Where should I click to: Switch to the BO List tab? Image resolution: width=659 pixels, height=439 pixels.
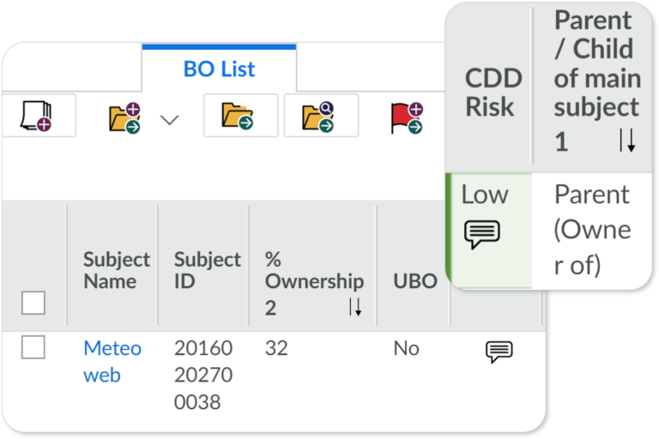click(219, 69)
